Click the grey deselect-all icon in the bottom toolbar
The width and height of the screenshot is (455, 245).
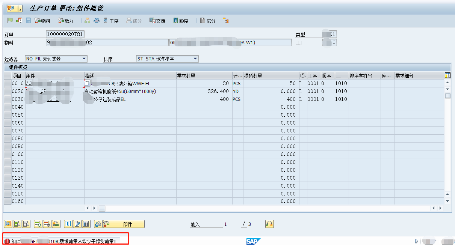26,224
